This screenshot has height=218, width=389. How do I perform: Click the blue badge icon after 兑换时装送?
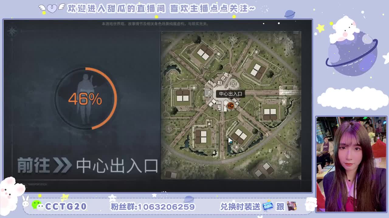[x=268, y=206]
